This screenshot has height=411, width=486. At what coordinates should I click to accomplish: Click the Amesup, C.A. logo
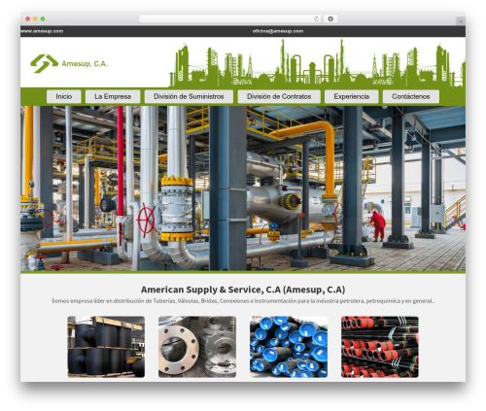pos(69,63)
